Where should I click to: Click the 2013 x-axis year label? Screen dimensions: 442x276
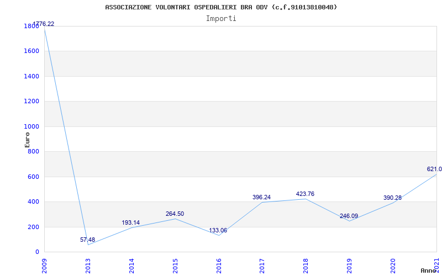pyautogui.click(x=88, y=266)
